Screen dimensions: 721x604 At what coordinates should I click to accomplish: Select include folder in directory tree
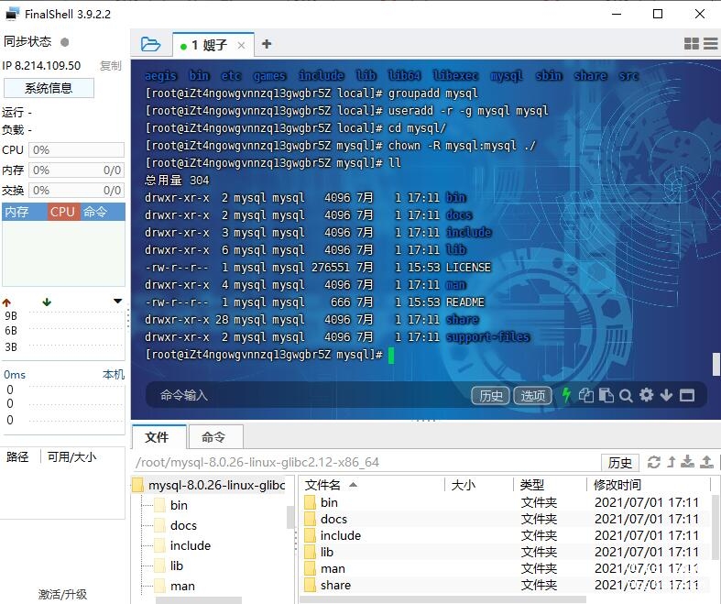point(182,545)
